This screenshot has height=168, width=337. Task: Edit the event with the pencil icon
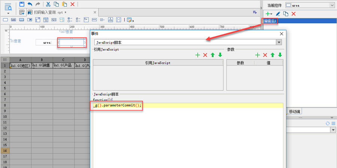278,14
